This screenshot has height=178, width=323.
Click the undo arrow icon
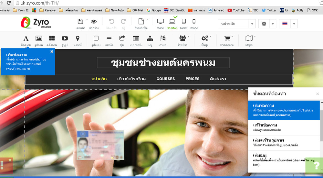coord(111,21)
